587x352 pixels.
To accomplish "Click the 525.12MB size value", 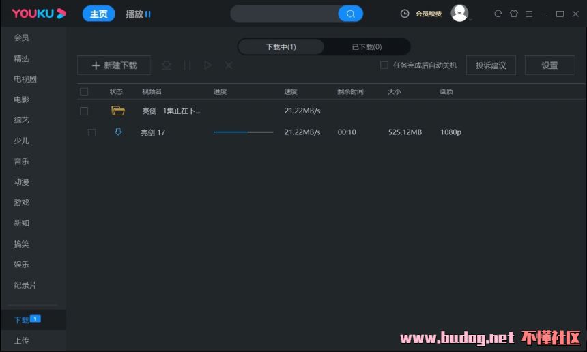I will 405,132.
